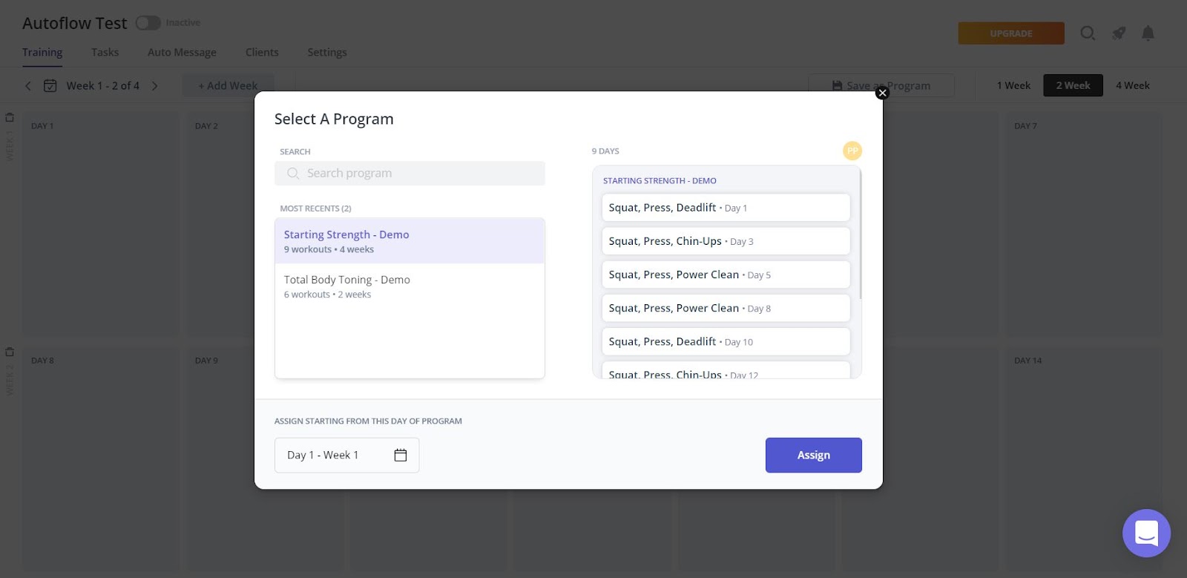Screen dimensions: 1187x578
Task: Open the chat support bubble
Action: (x=1146, y=533)
